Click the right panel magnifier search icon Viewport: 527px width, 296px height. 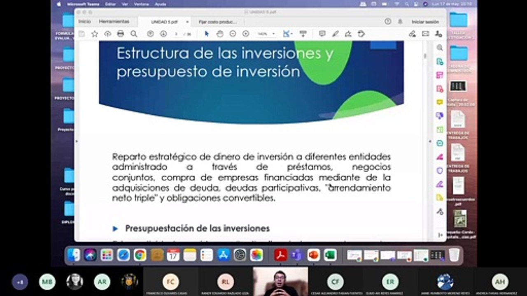coord(440,48)
